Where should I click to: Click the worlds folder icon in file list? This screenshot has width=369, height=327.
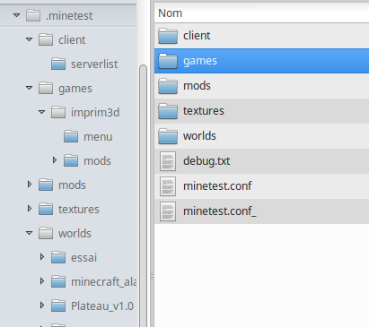click(x=168, y=136)
